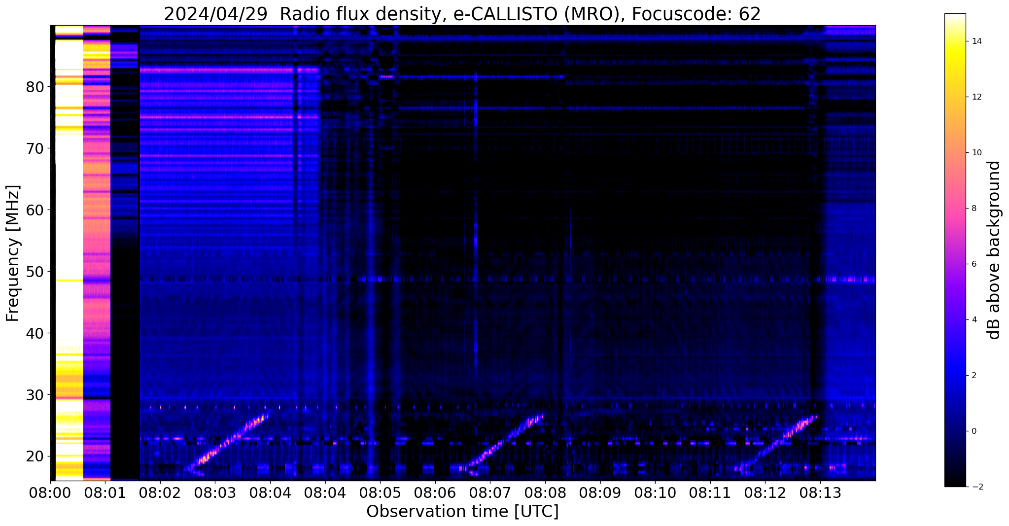This screenshot has width=1009, height=526.
Task: Click the 08:08 time tick label
Action: coord(545,492)
